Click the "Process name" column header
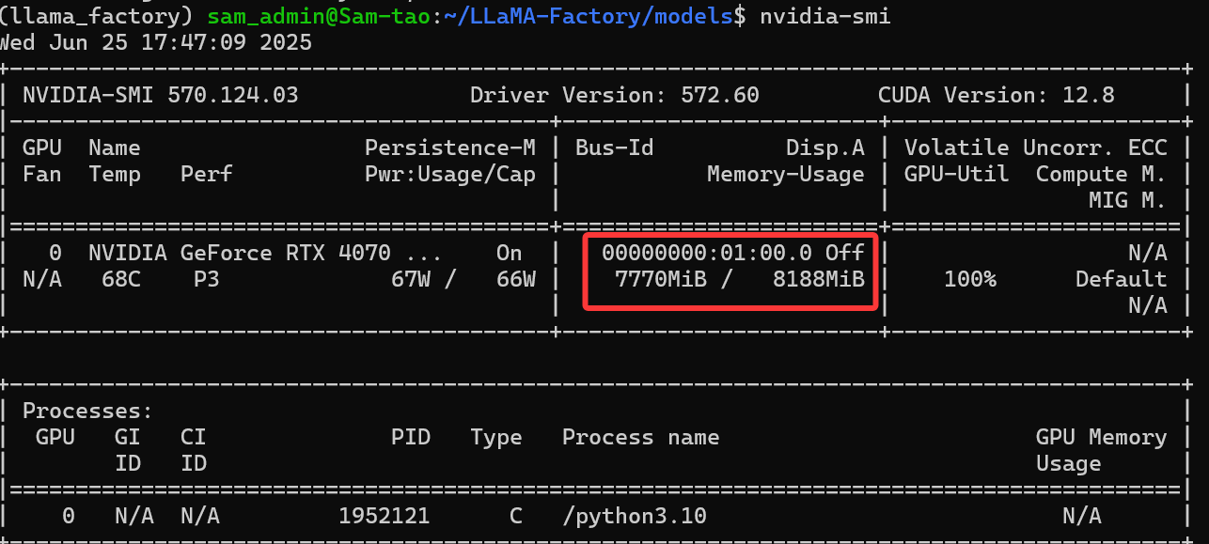 641,437
